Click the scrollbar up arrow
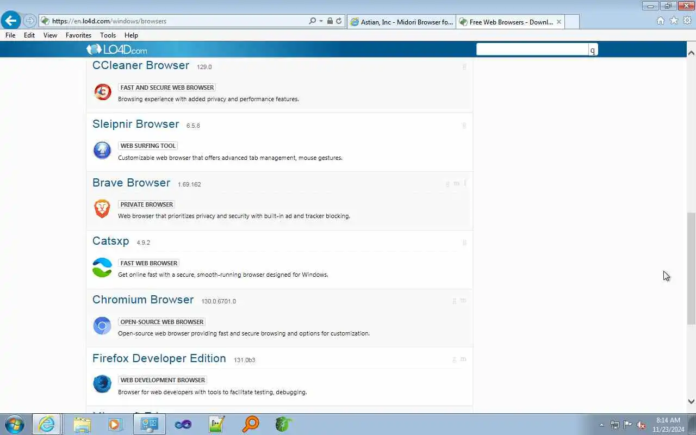Viewport: 696px width, 435px height. 691,53
